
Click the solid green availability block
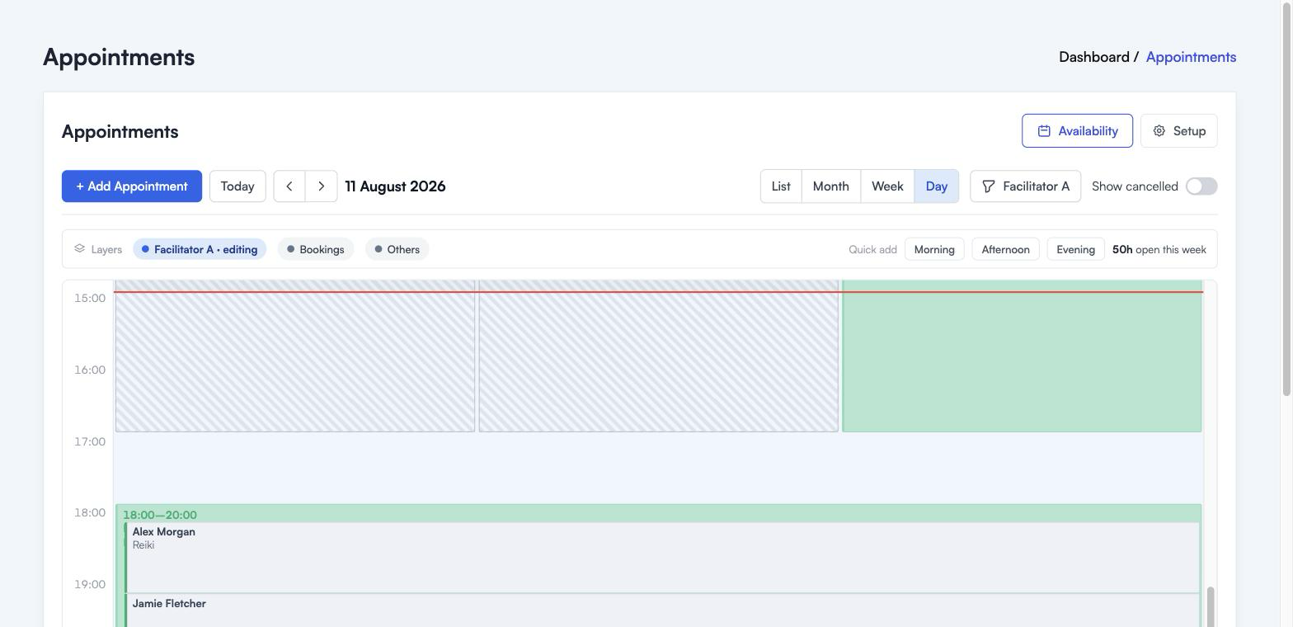tap(1022, 356)
